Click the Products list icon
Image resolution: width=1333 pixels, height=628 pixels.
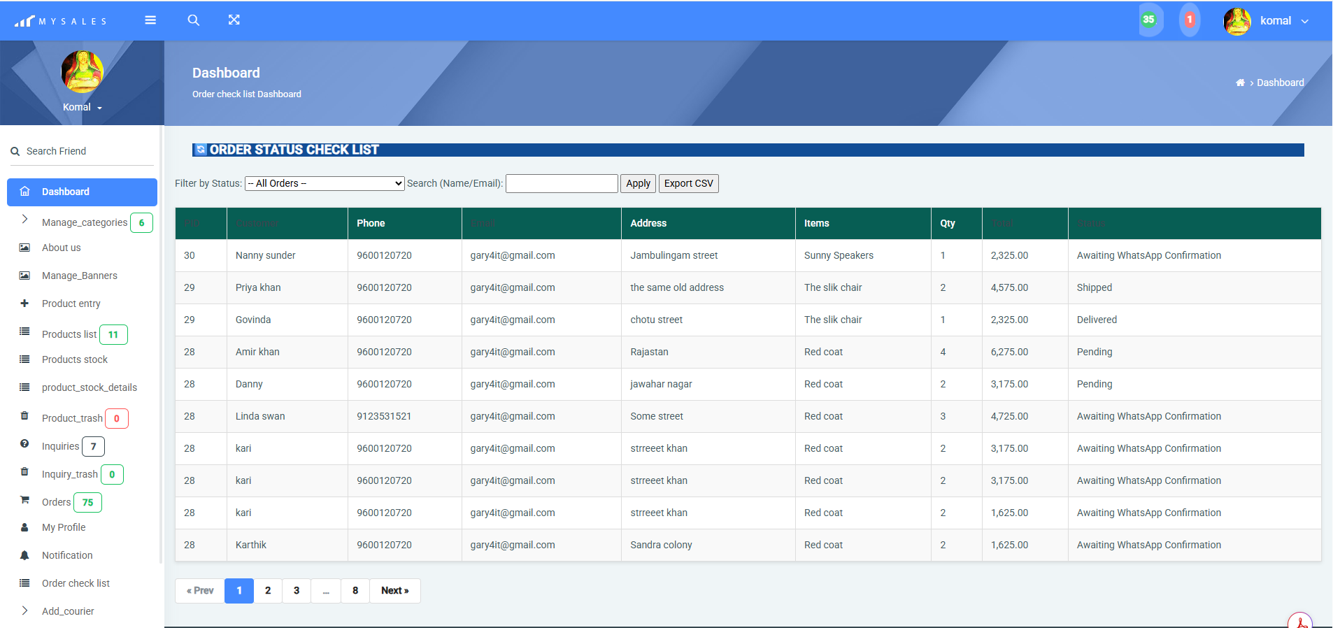point(24,331)
